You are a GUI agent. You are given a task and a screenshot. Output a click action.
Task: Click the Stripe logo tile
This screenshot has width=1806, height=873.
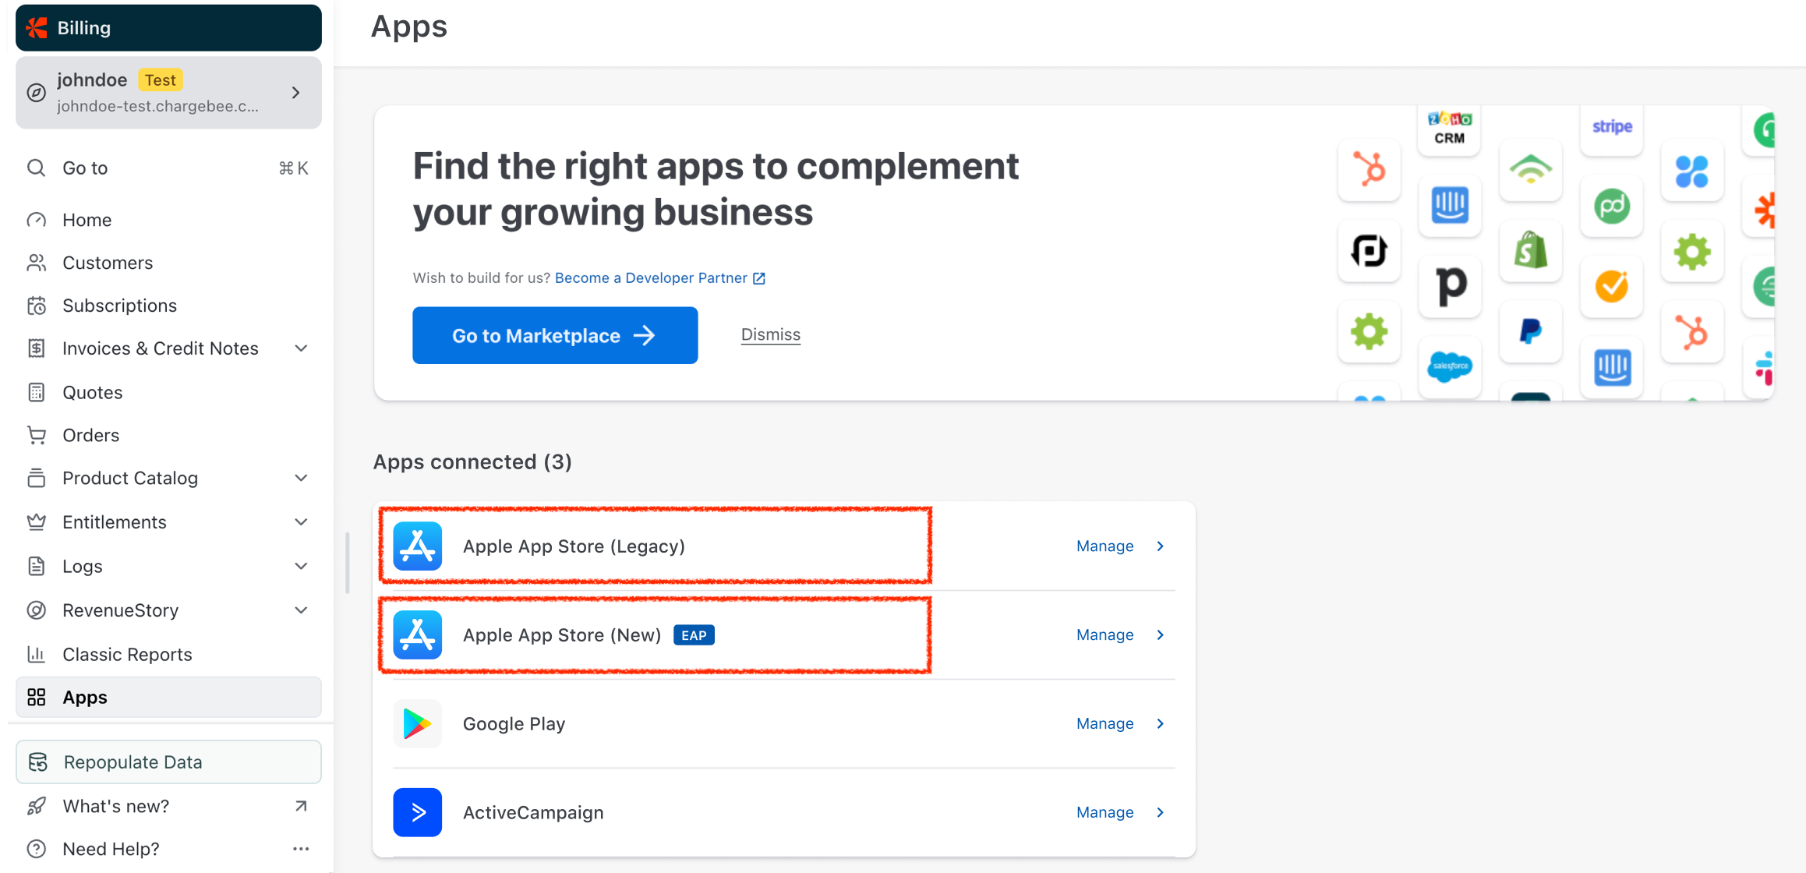coord(1611,127)
